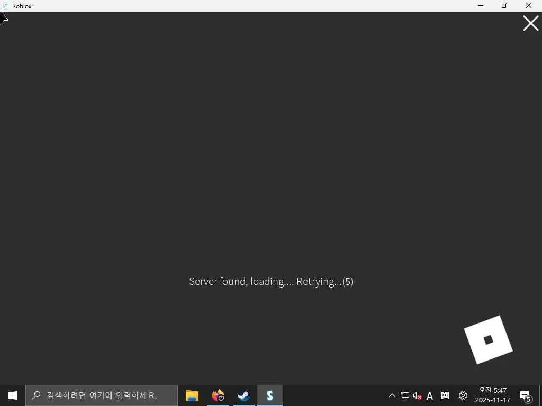Switch the Korean Hangul input indicator
542x406 pixels.
tap(445, 395)
